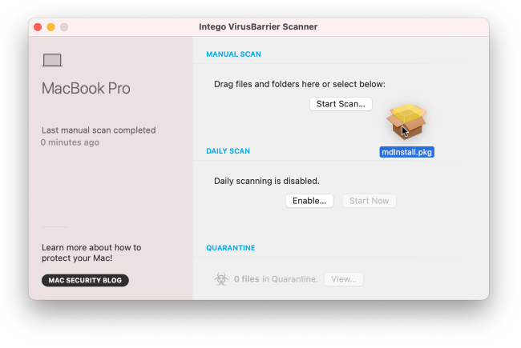Click the Intego VirusBarrier Scanner window title

[x=258, y=26]
